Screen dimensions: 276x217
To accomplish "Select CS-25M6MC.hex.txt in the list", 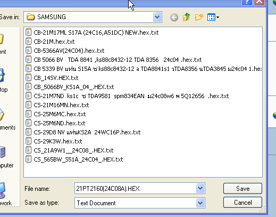I will click(60, 114).
